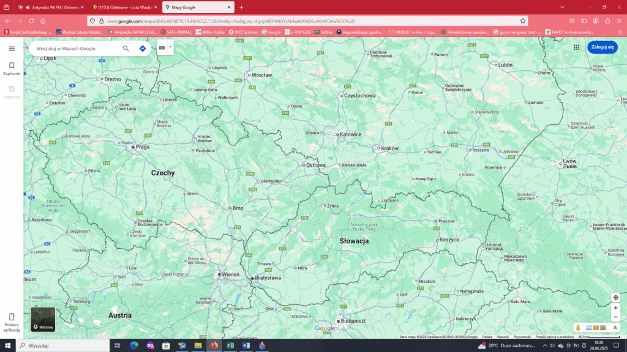Image resolution: width=627 pixels, height=352 pixels.
Task: Open the SAFE-ANIMAL bookmark
Action: [x=176, y=32]
